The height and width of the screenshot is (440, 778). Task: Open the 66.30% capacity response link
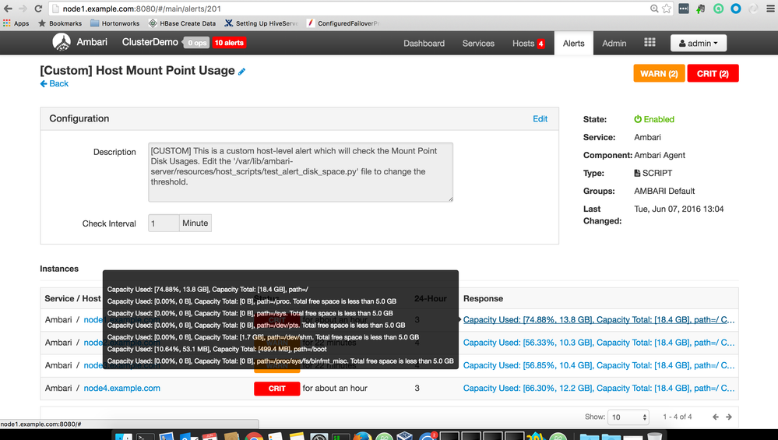click(599, 388)
